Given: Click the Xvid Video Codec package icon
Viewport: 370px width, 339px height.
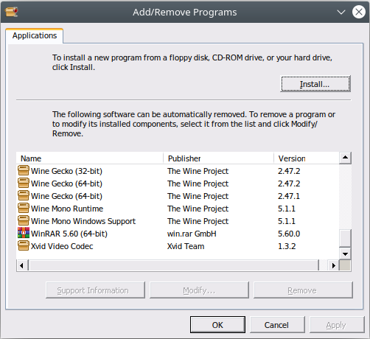Looking at the screenshot, I should click(x=24, y=245).
